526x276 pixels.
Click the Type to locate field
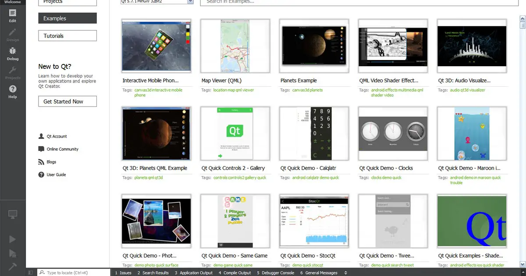(x=74, y=272)
